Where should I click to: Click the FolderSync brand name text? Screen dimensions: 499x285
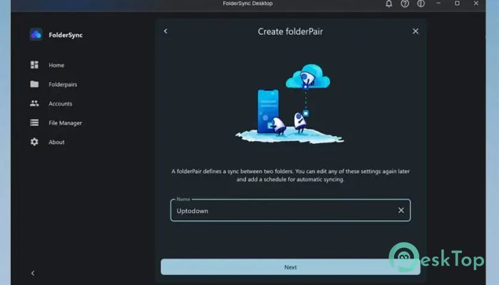[x=66, y=35]
